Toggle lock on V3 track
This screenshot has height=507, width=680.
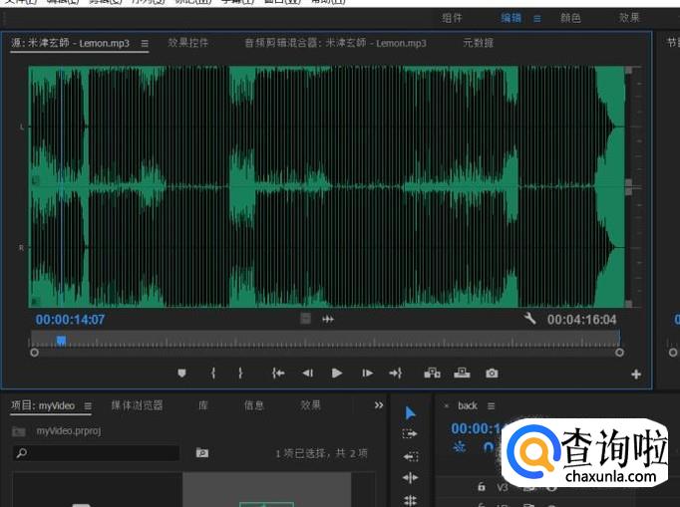coord(481,487)
